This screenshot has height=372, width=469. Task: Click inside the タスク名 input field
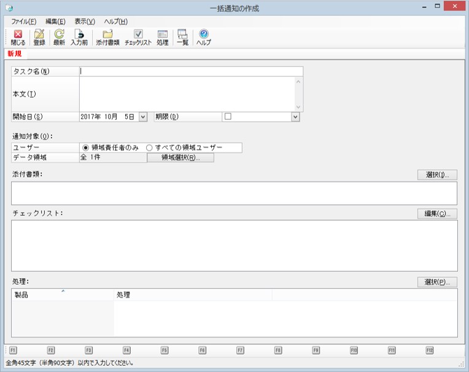191,71
